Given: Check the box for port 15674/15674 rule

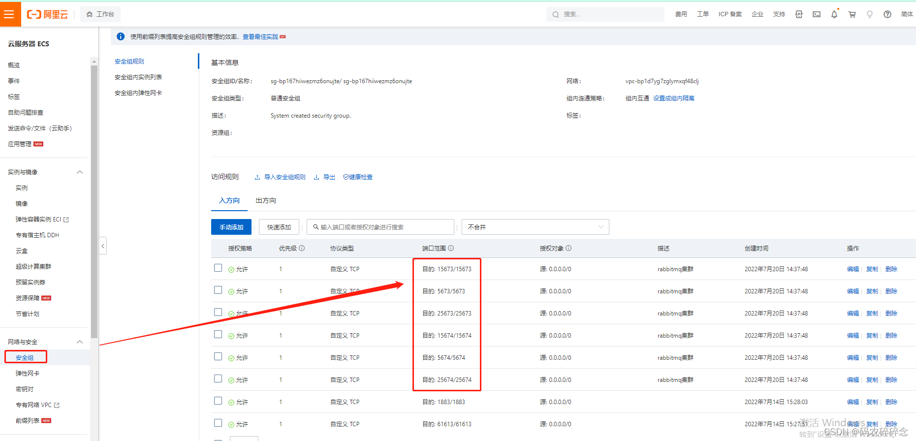Looking at the screenshot, I should [218, 334].
